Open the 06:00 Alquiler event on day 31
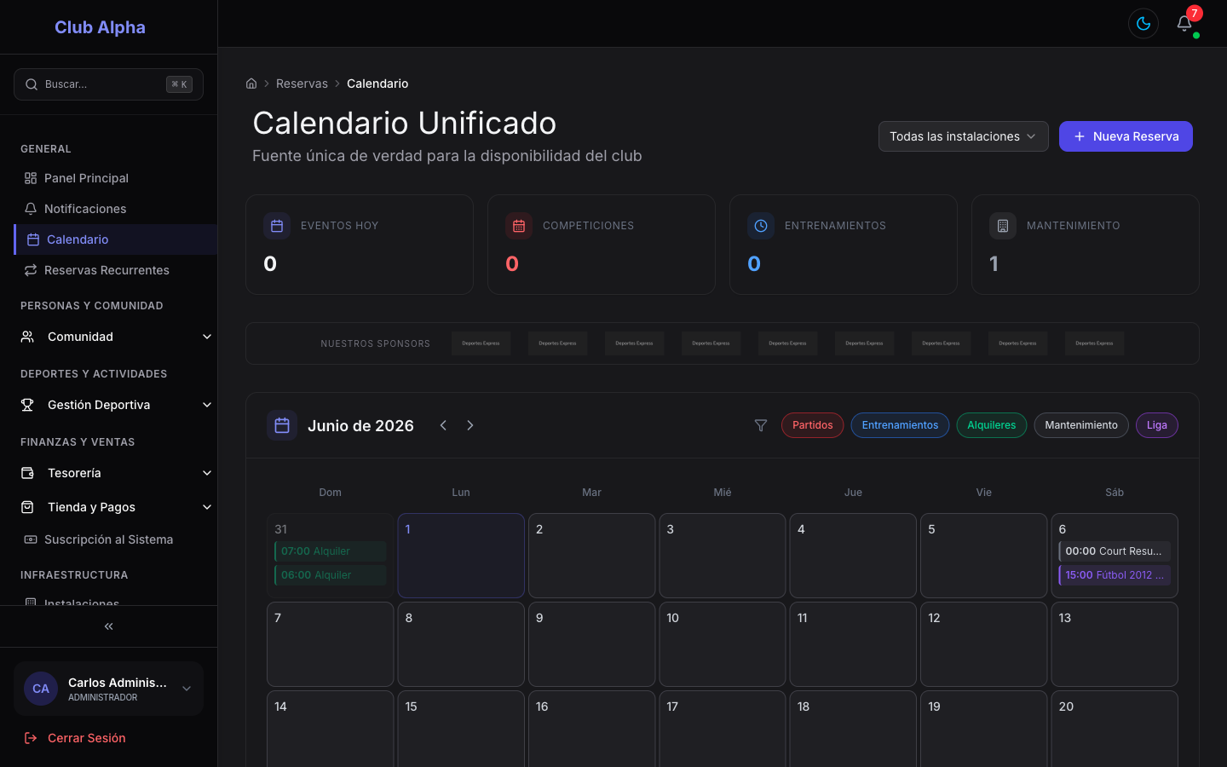Screen dimensions: 1227x767 (x=331, y=575)
